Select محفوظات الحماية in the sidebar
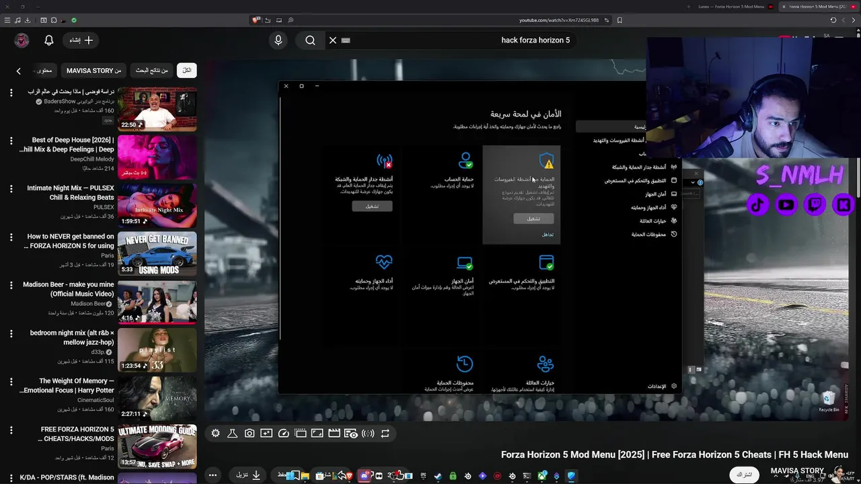The height and width of the screenshot is (484, 861). click(654, 234)
